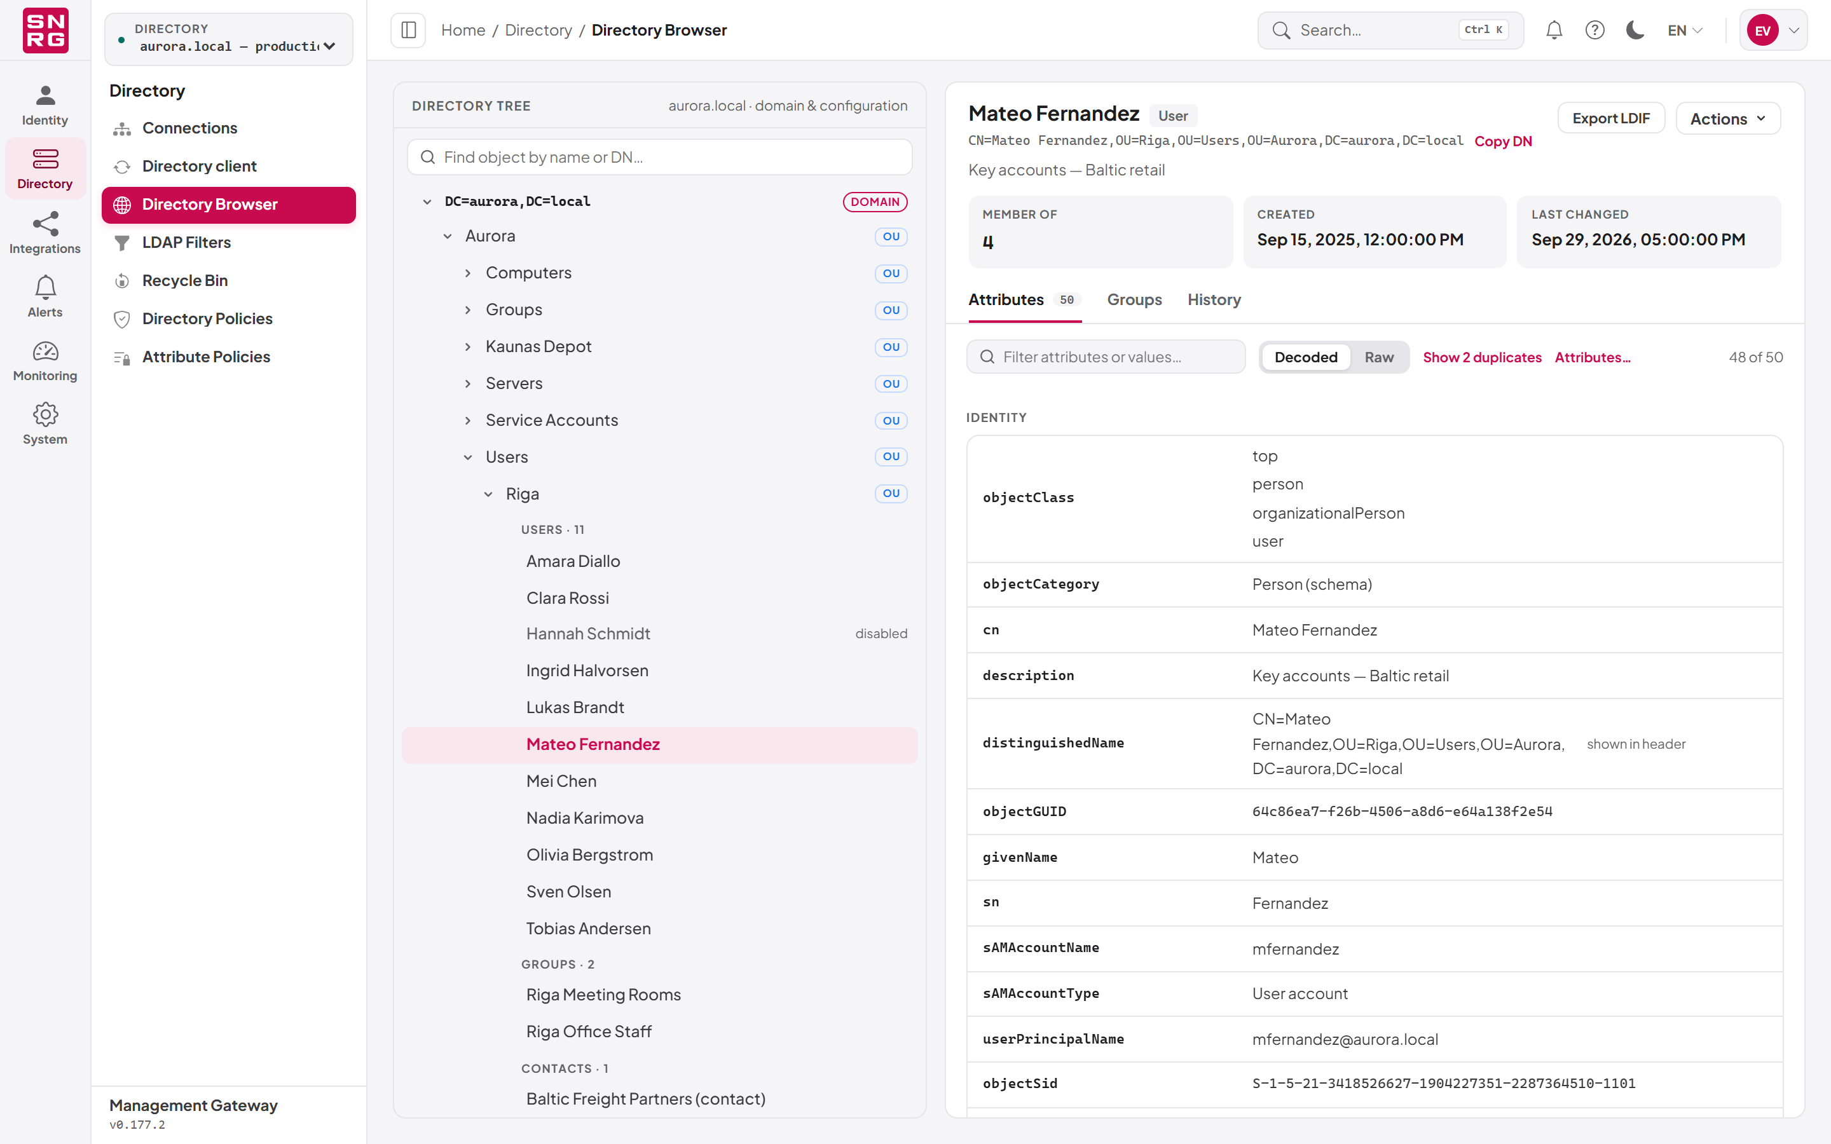The image size is (1831, 1144).
Task: Open the EN language dropdown
Action: pyautogui.click(x=1684, y=31)
